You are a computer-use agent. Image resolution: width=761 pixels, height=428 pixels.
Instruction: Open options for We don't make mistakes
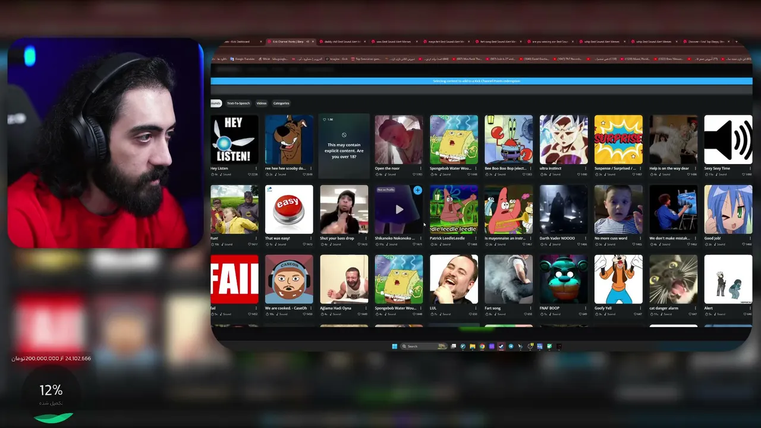(x=696, y=238)
